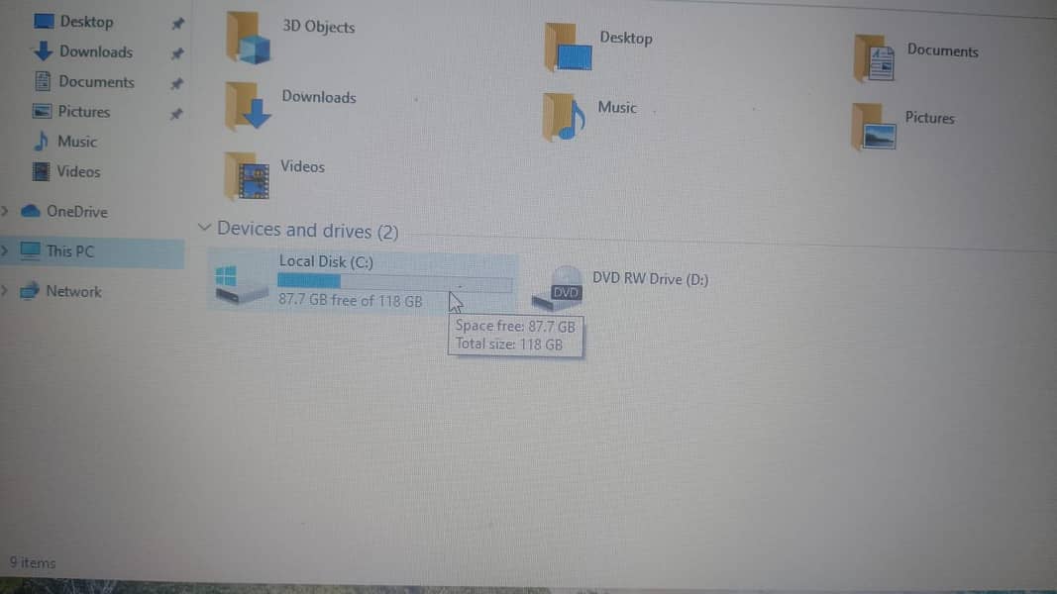This screenshot has height=594, width=1057.
Task: Select the Local Disk (C:) label
Action: [326, 261]
